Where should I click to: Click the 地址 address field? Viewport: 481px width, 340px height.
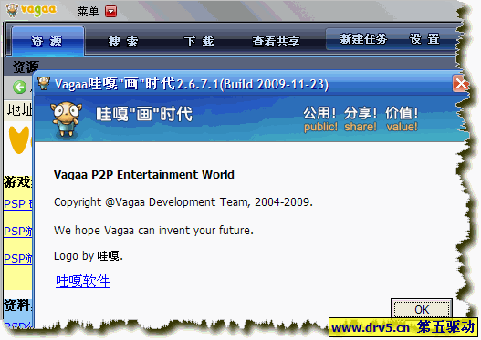tap(18, 110)
